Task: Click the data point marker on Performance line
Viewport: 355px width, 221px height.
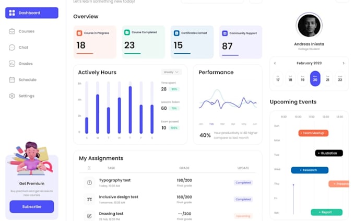Action: pyautogui.click(x=212, y=103)
